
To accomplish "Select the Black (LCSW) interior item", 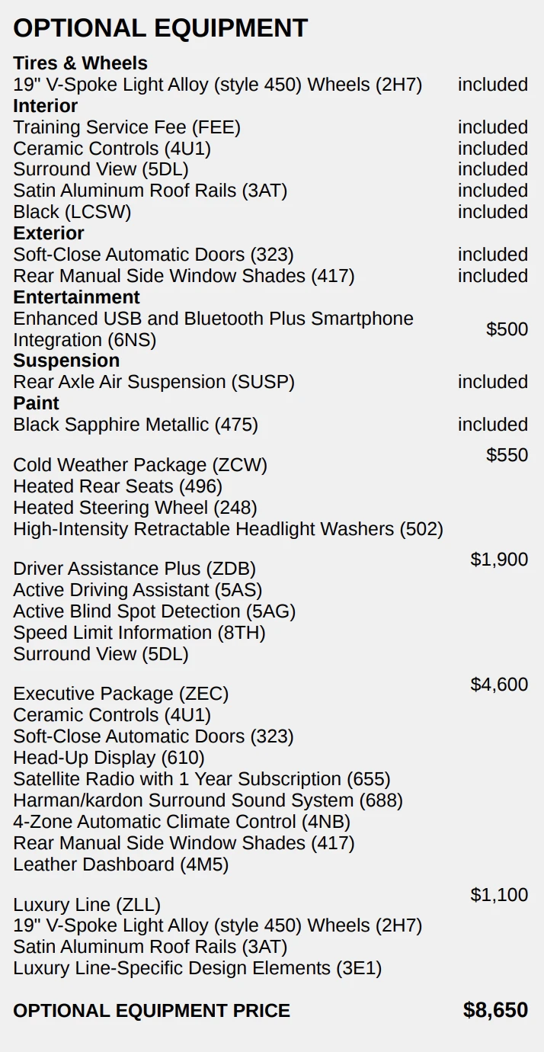I will (72, 212).
